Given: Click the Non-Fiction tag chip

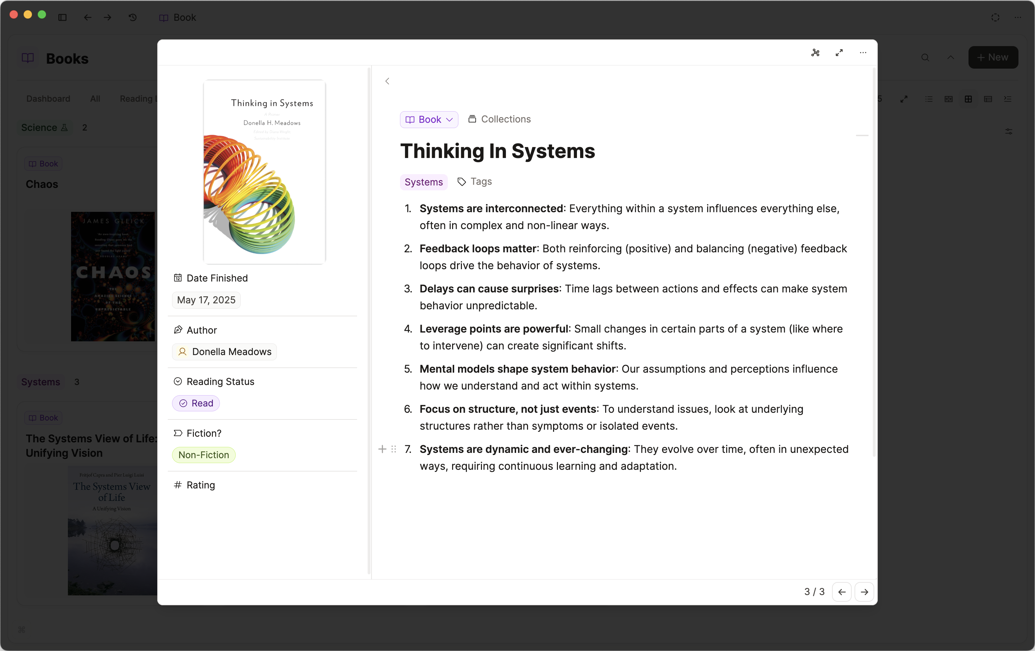Looking at the screenshot, I should (204, 455).
